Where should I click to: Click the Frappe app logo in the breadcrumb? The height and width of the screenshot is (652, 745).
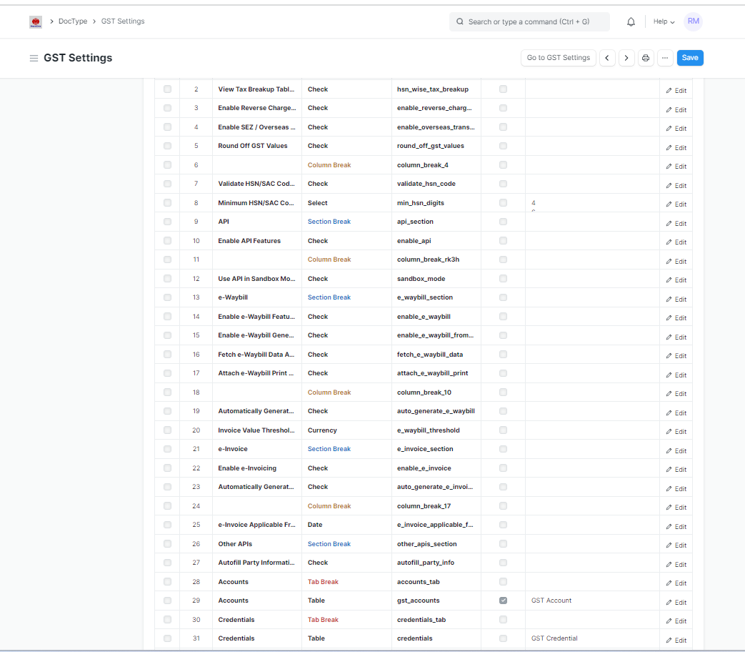[35, 21]
